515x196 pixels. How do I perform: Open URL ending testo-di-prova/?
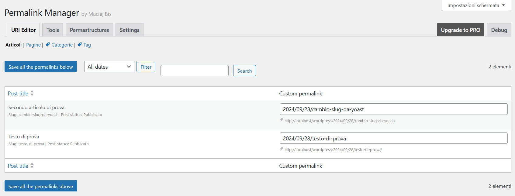point(333,150)
